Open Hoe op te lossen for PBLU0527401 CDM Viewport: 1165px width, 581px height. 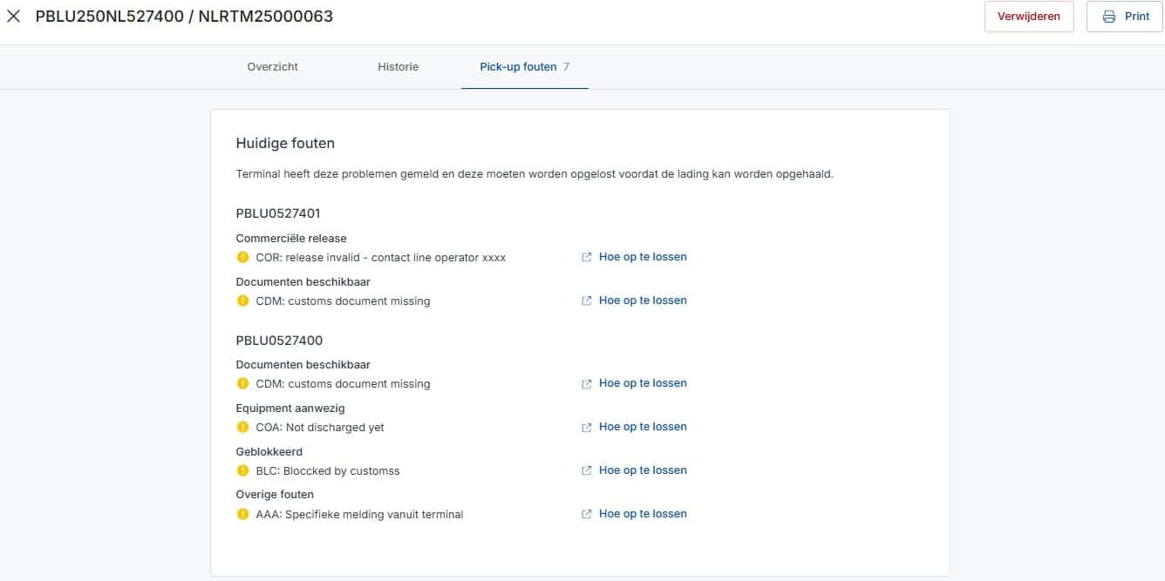click(x=643, y=301)
